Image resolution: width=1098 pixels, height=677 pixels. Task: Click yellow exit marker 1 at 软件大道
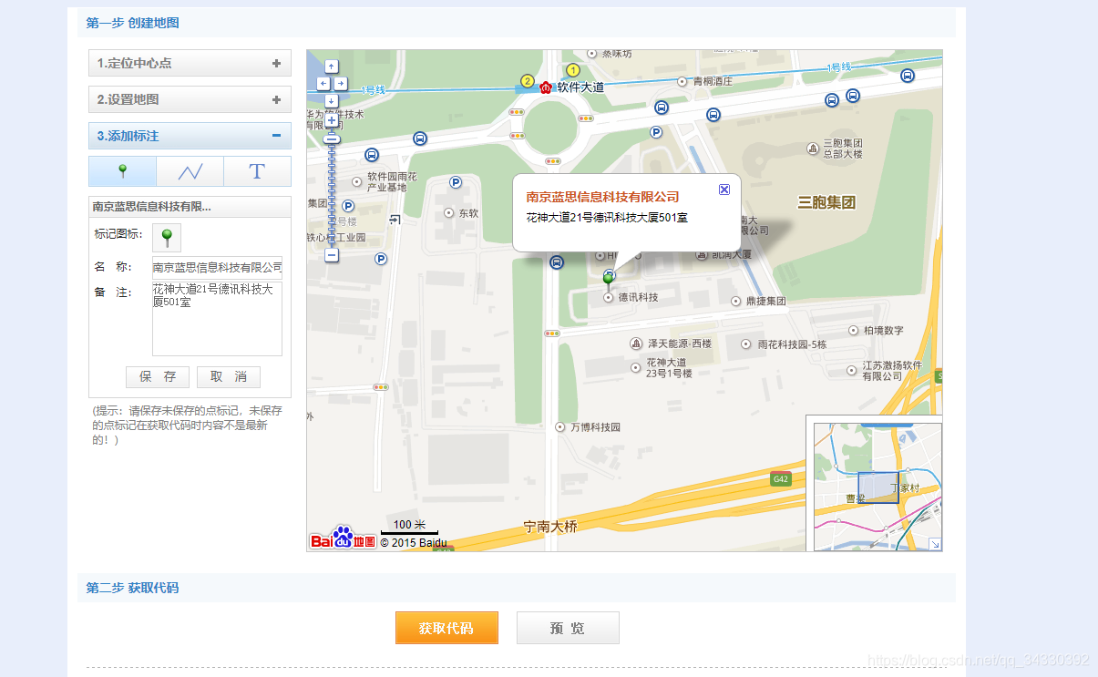(573, 70)
